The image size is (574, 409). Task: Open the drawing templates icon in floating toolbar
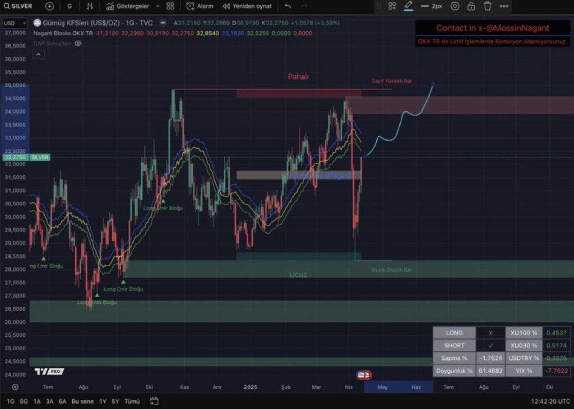(392, 6)
